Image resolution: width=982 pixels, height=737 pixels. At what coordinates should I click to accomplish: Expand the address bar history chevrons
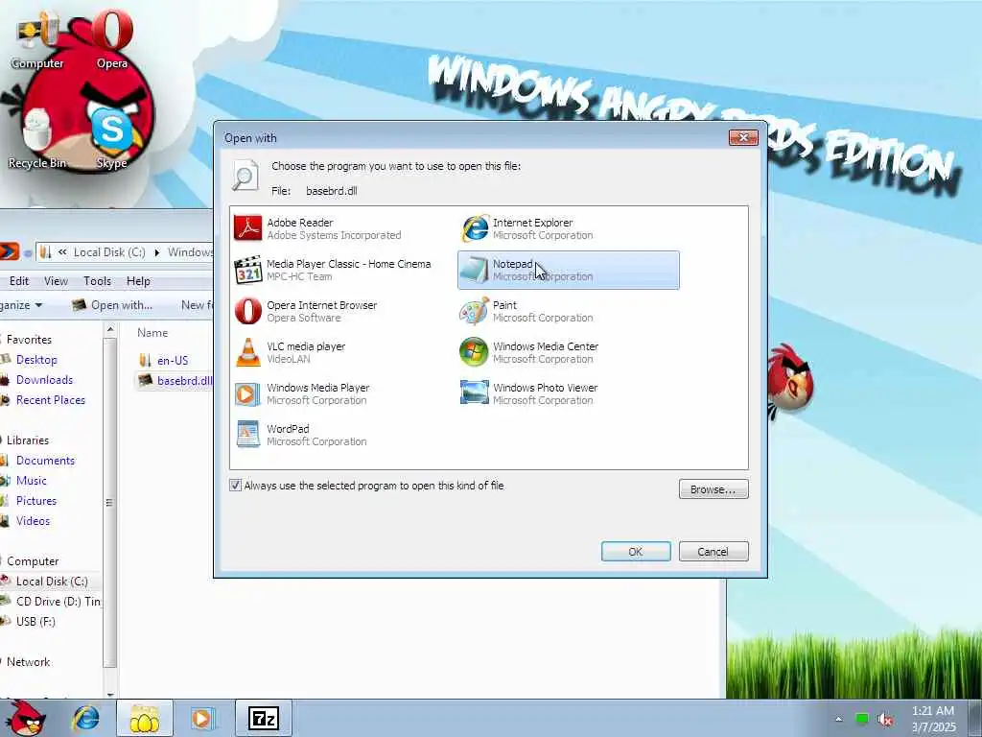tap(62, 252)
